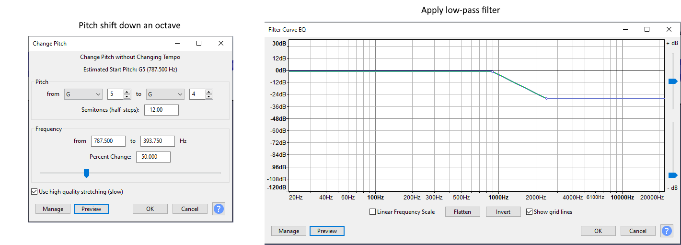Open the 'from' pitch note dropdown

[x=83, y=94]
